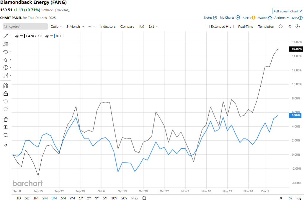This screenshot has width=304, height=200.
Task: Open the Fibonacci retracement tools
Action: [x=6, y=44]
